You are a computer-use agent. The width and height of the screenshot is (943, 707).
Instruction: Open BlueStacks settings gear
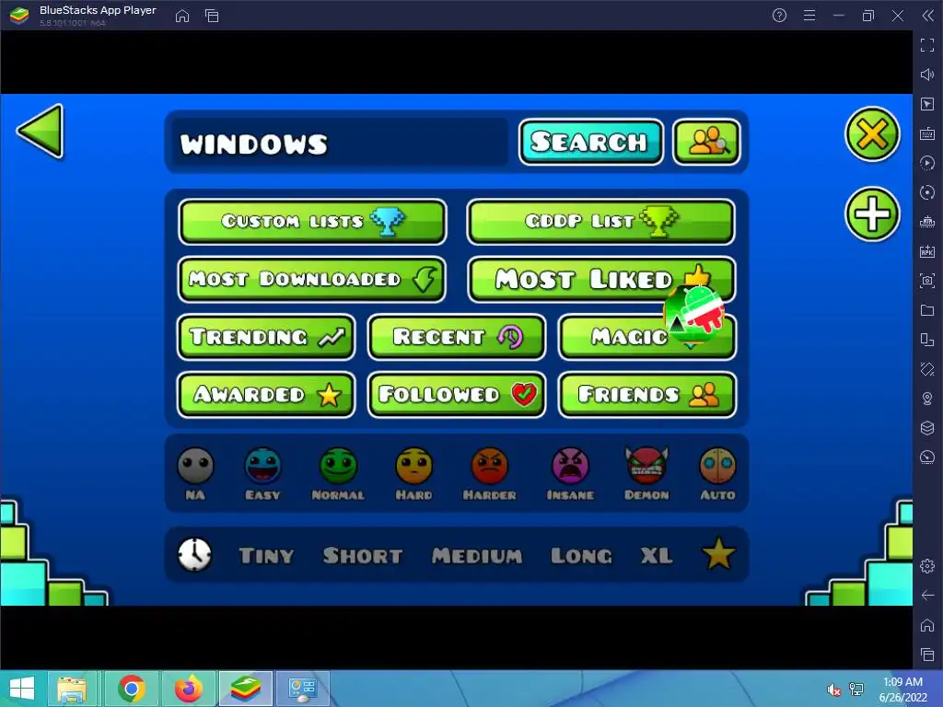927,566
